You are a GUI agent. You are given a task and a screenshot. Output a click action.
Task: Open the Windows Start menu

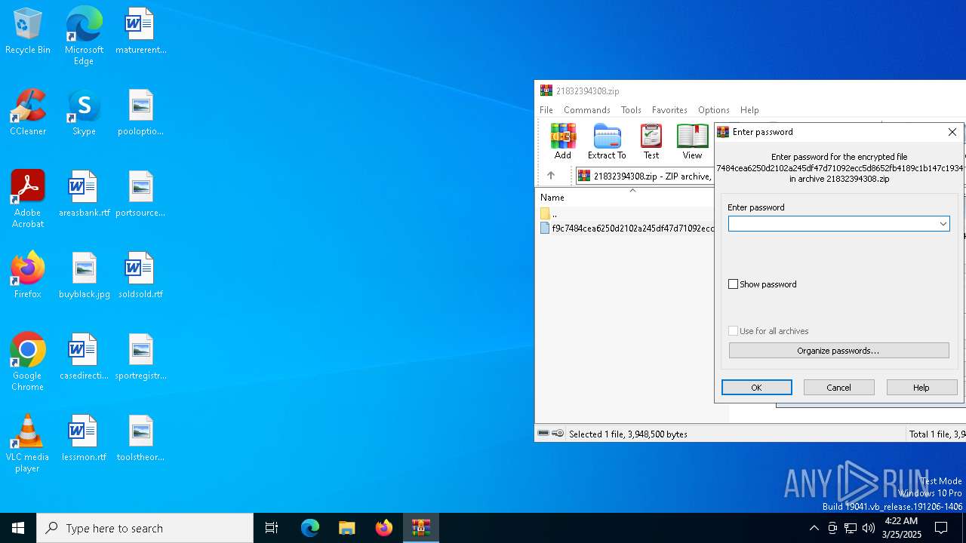(x=18, y=528)
